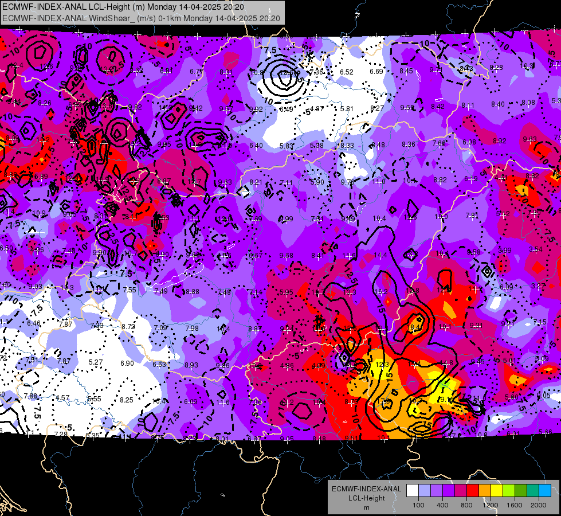The height and width of the screenshot is (516, 561).
Task: Click grid value 8.72 on map
Action: point(128,326)
